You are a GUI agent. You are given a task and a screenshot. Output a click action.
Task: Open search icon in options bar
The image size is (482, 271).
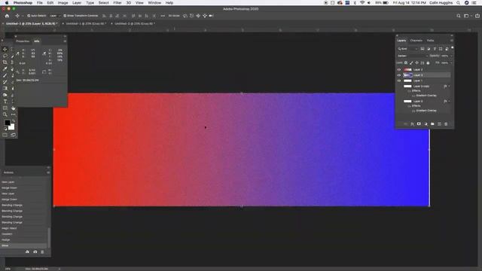point(459,16)
